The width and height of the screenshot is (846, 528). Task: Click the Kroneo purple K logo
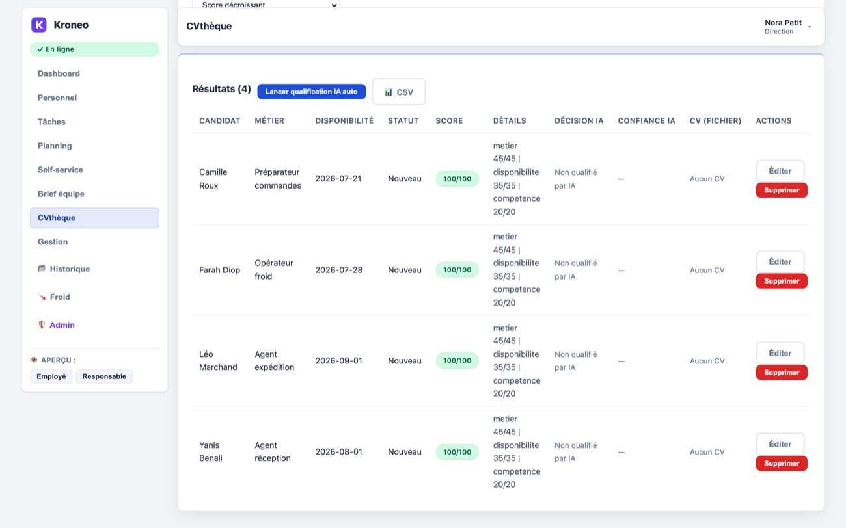pyautogui.click(x=39, y=25)
